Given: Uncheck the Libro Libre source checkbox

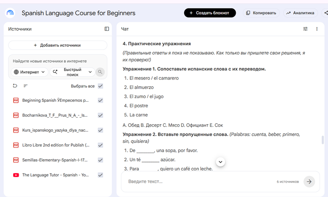Looking at the screenshot, I should pyautogui.click(x=100, y=145).
